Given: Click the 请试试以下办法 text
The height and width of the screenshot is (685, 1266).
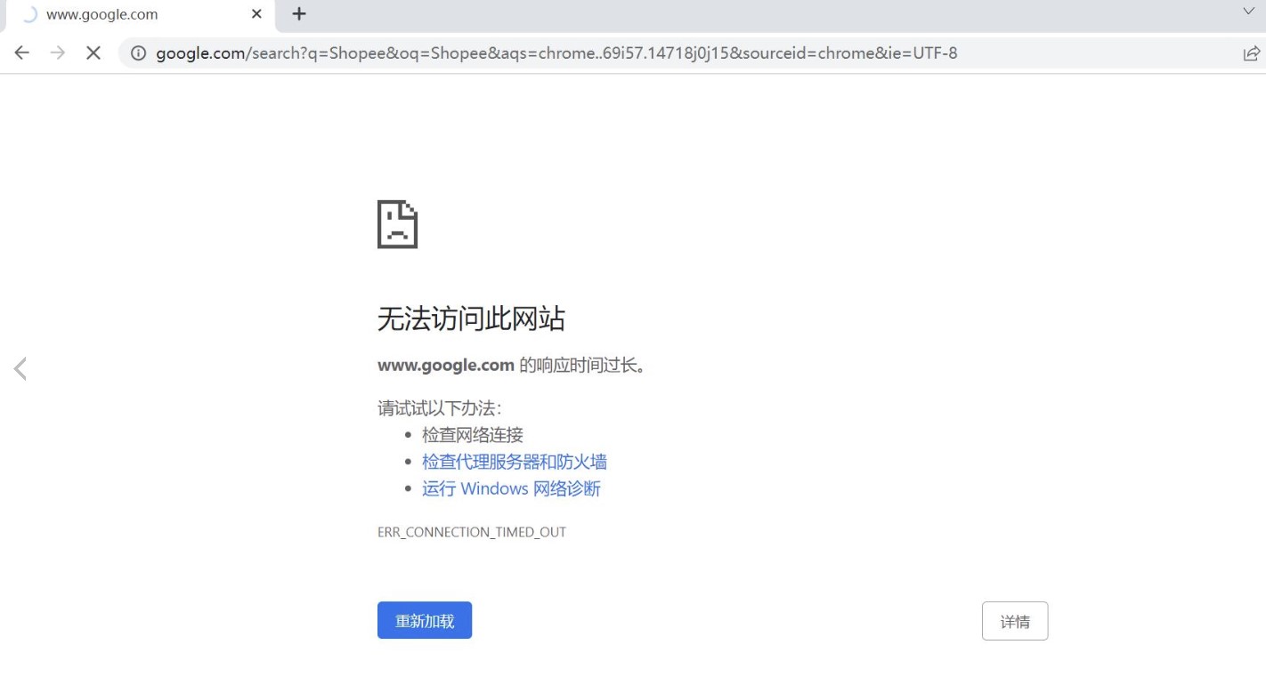Looking at the screenshot, I should coord(440,408).
